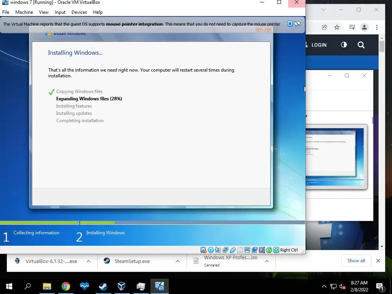Click the scrollbar down arrow in Chrome
The width and height of the screenshot is (392, 294).
[382, 247]
